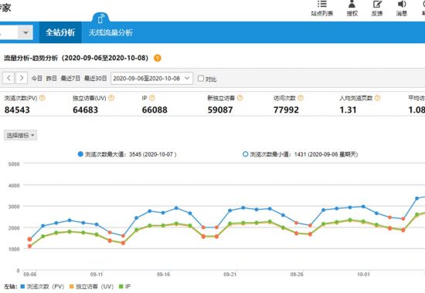Click the filled blue max-value marker in chart header
The width and height of the screenshot is (425, 293).
click(80, 154)
